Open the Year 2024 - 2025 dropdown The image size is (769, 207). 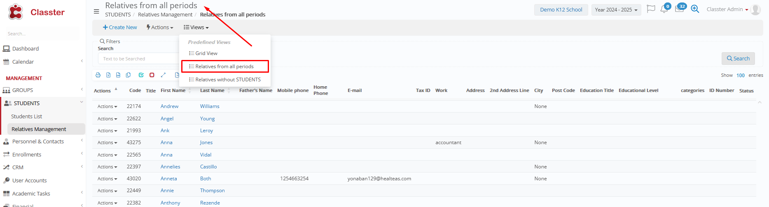(x=616, y=10)
